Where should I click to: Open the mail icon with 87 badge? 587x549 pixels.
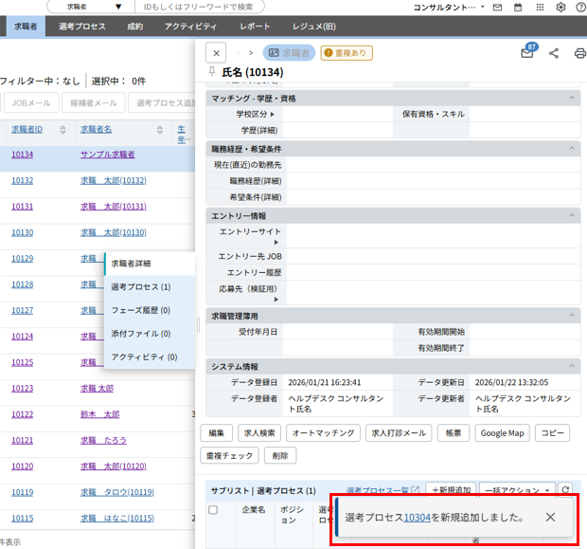[x=527, y=54]
